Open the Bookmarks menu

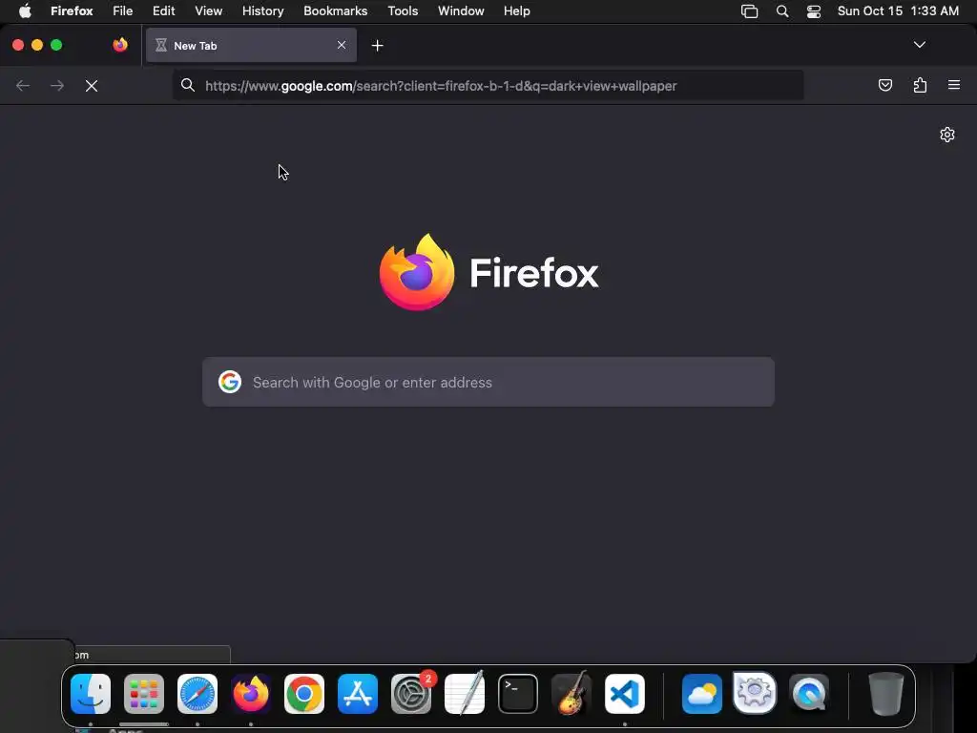click(x=335, y=11)
